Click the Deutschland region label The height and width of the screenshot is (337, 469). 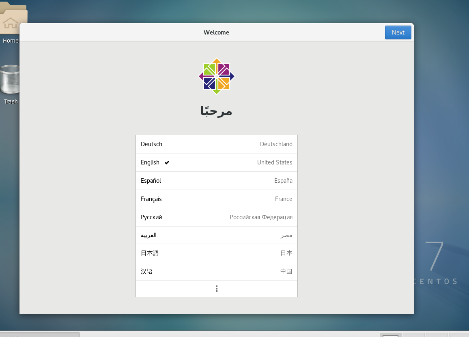[276, 144]
